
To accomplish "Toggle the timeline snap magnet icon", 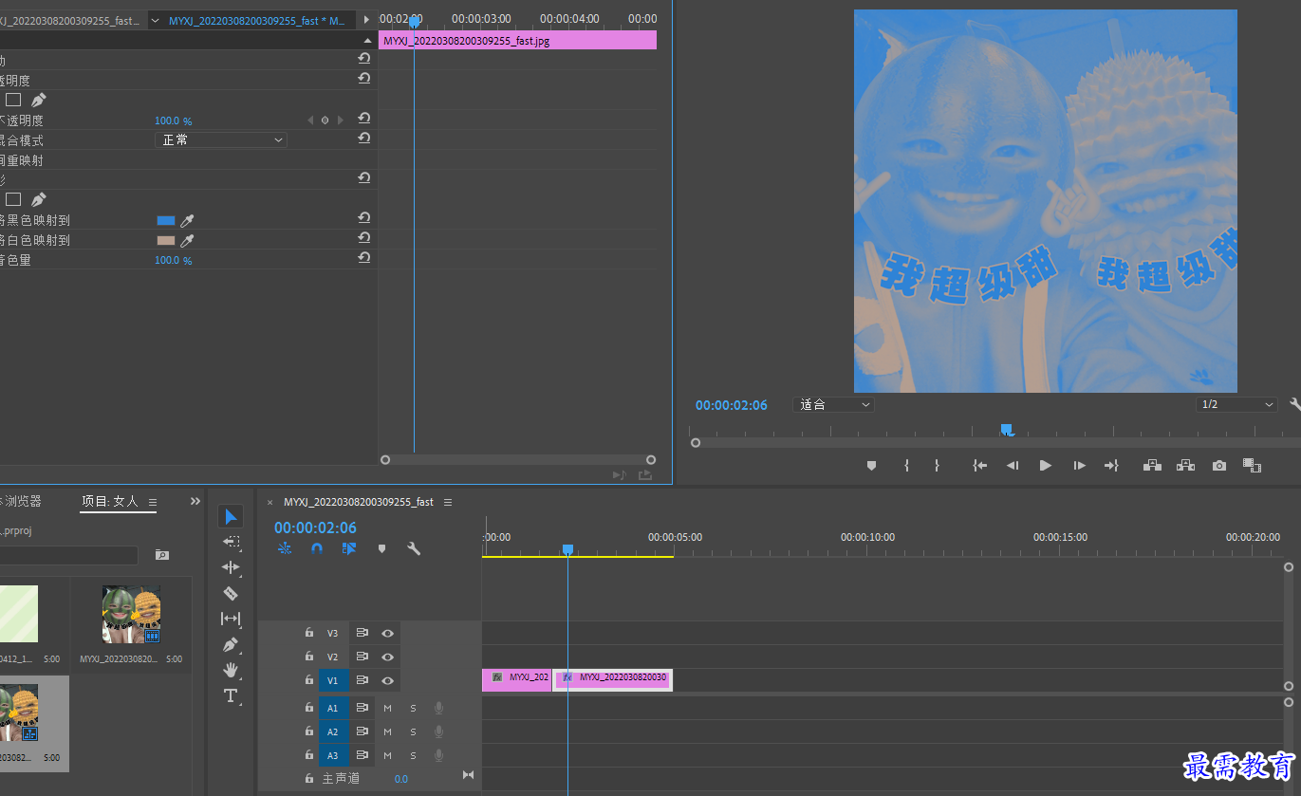I will coord(317,548).
